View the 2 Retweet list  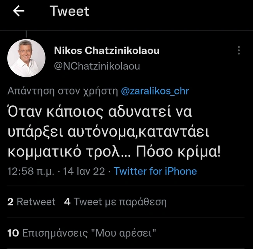[x=32, y=202]
